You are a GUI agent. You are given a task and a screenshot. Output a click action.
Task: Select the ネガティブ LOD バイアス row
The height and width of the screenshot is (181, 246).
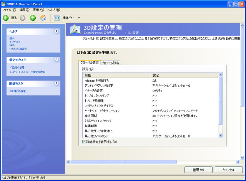[x=150, y=106]
